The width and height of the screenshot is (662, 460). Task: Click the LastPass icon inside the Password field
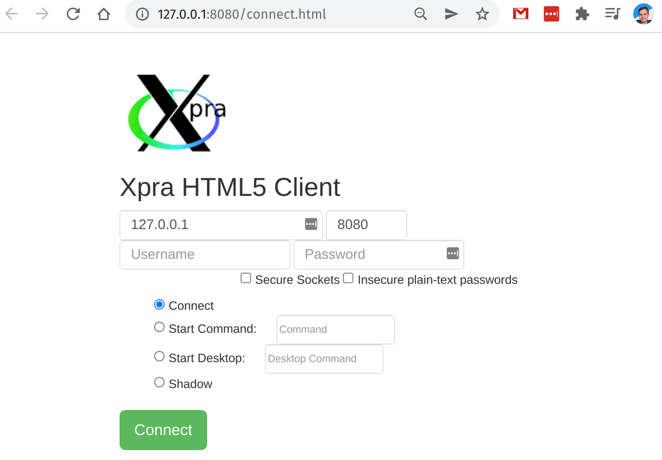(x=452, y=253)
